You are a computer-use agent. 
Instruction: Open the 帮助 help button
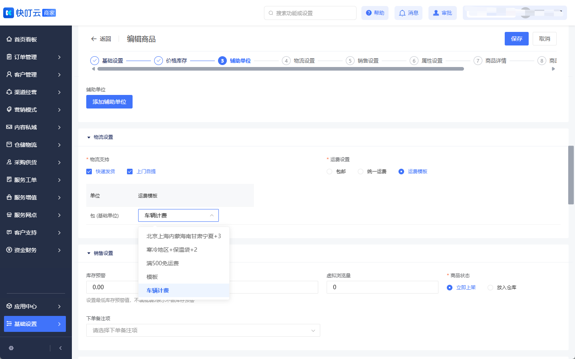375,13
